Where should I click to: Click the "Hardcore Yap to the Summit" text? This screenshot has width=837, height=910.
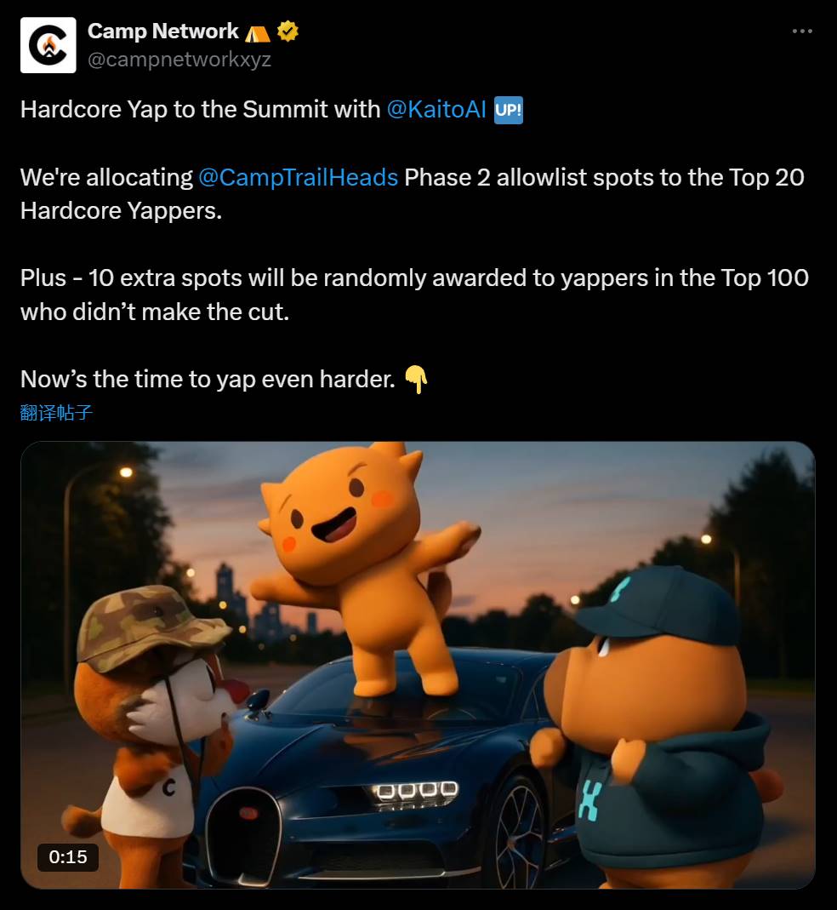click(x=200, y=109)
